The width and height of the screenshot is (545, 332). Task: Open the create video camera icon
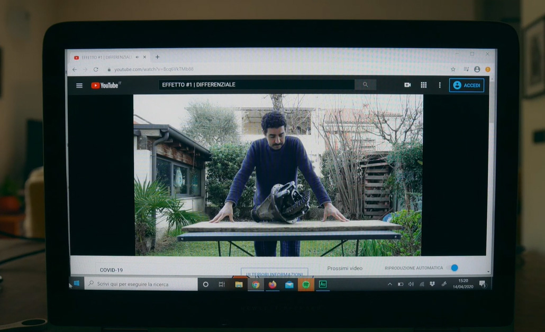[407, 85]
